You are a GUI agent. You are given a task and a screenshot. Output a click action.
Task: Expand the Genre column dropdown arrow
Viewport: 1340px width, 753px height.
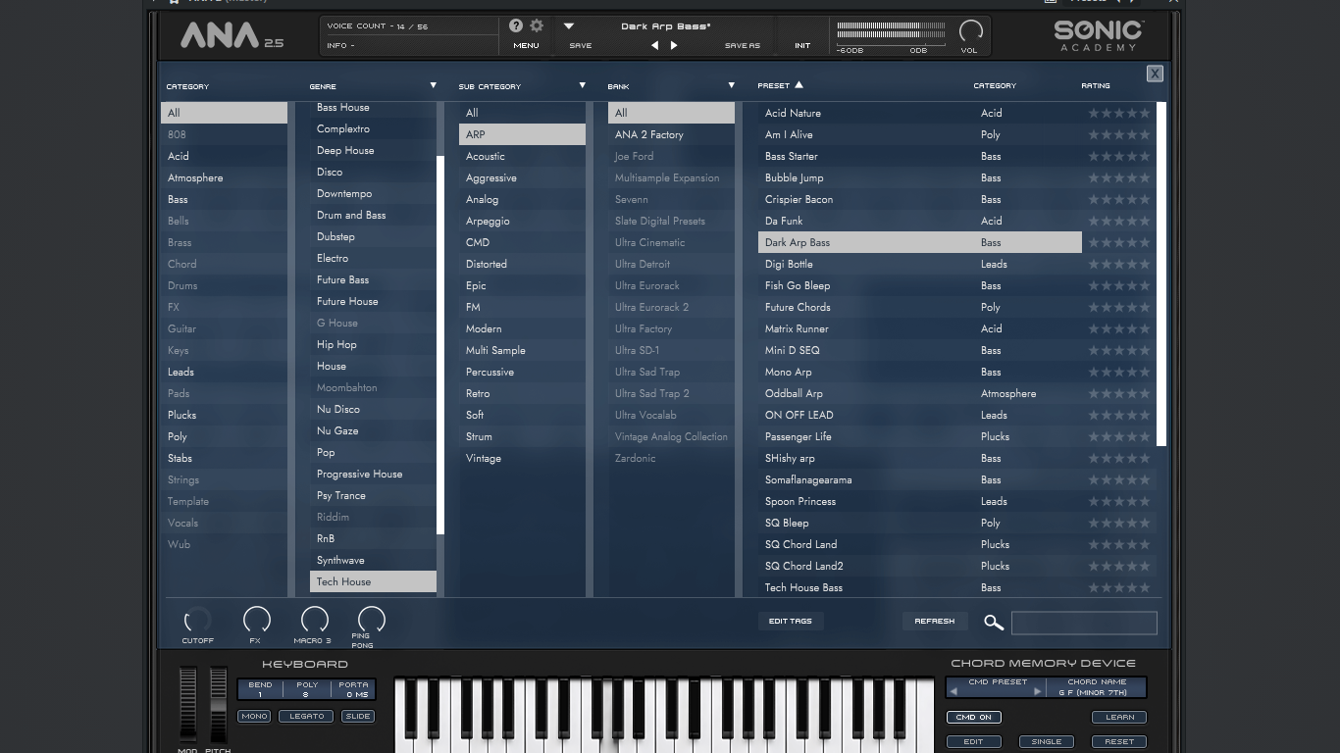click(433, 85)
